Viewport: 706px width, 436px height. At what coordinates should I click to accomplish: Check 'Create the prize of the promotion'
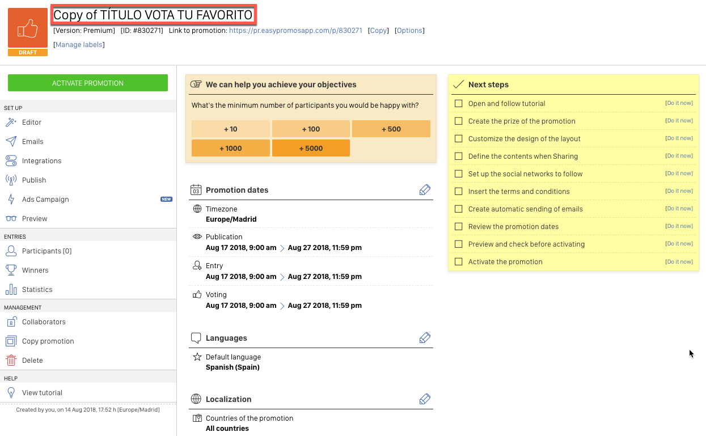[459, 121]
